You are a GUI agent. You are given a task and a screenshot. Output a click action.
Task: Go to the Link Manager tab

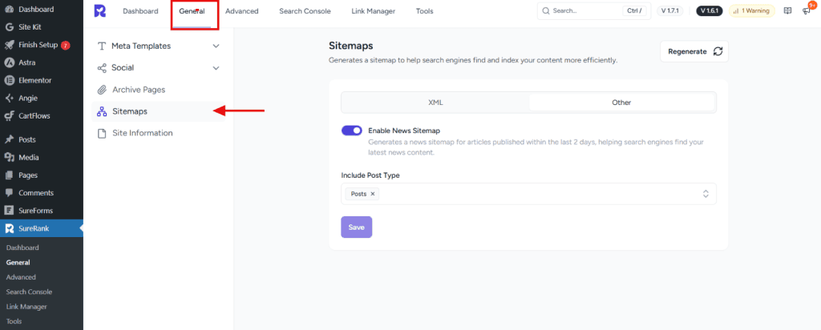click(373, 11)
